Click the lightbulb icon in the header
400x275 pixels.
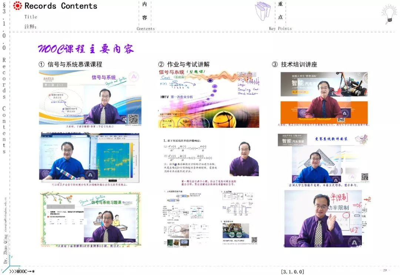pos(389,14)
